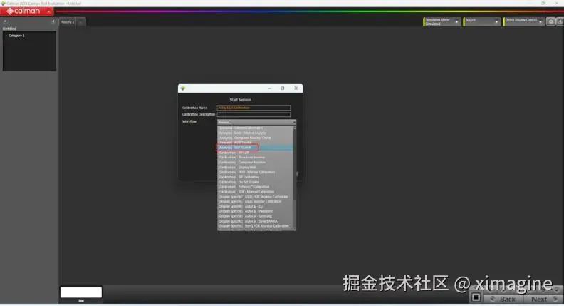Choose Broadcast Monitor calibration workflow

point(256,158)
